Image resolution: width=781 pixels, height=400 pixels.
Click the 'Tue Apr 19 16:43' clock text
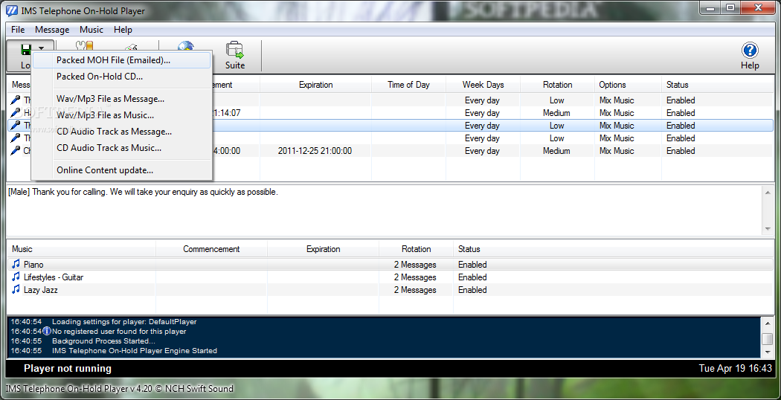735,369
